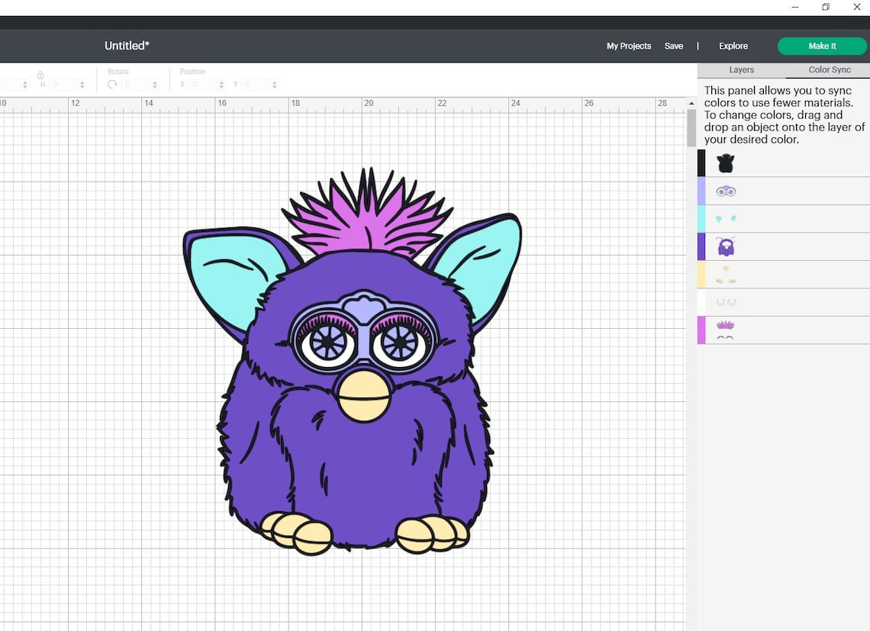The image size is (870, 631).
Task: Click the cream beak and feet thumbnail
Action: (726, 274)
